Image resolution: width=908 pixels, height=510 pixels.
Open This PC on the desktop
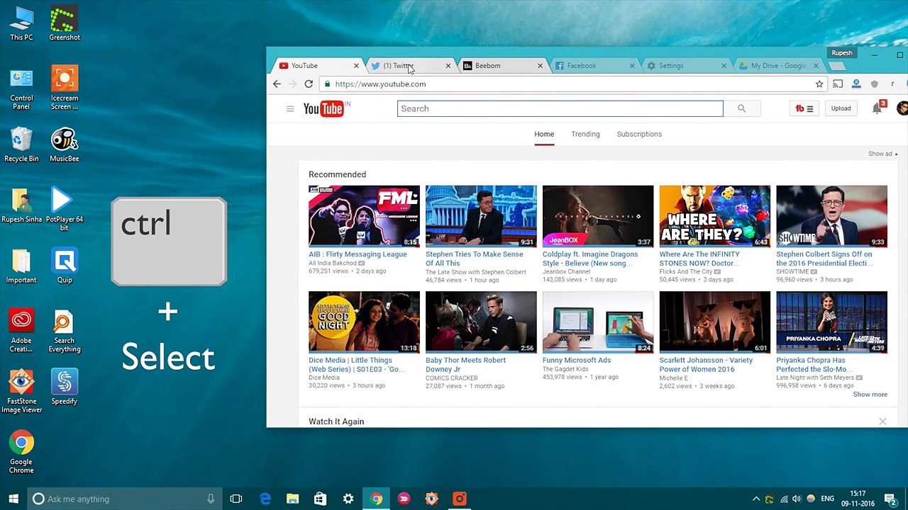tap(21, 23)
